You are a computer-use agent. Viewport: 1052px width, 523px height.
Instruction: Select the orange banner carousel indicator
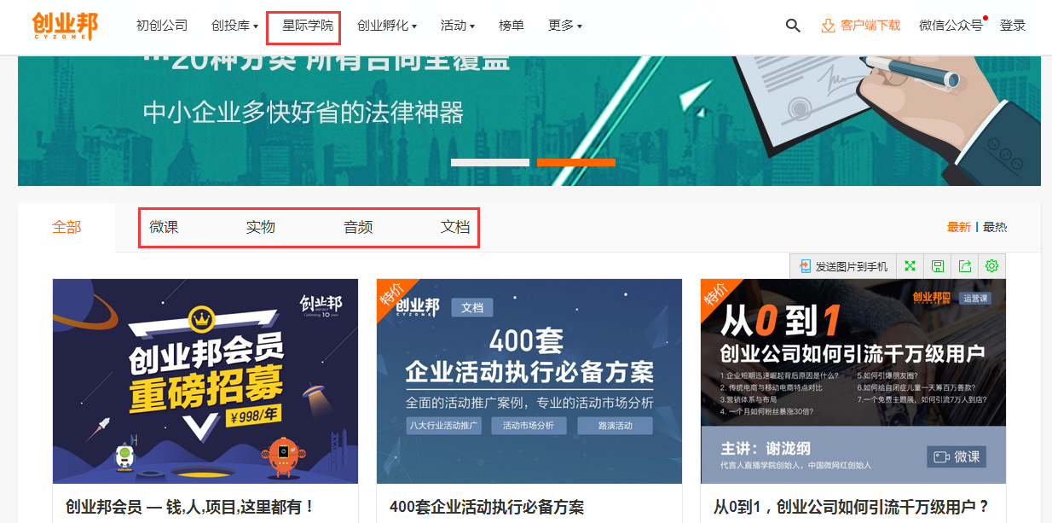click(x=576, y=162)
